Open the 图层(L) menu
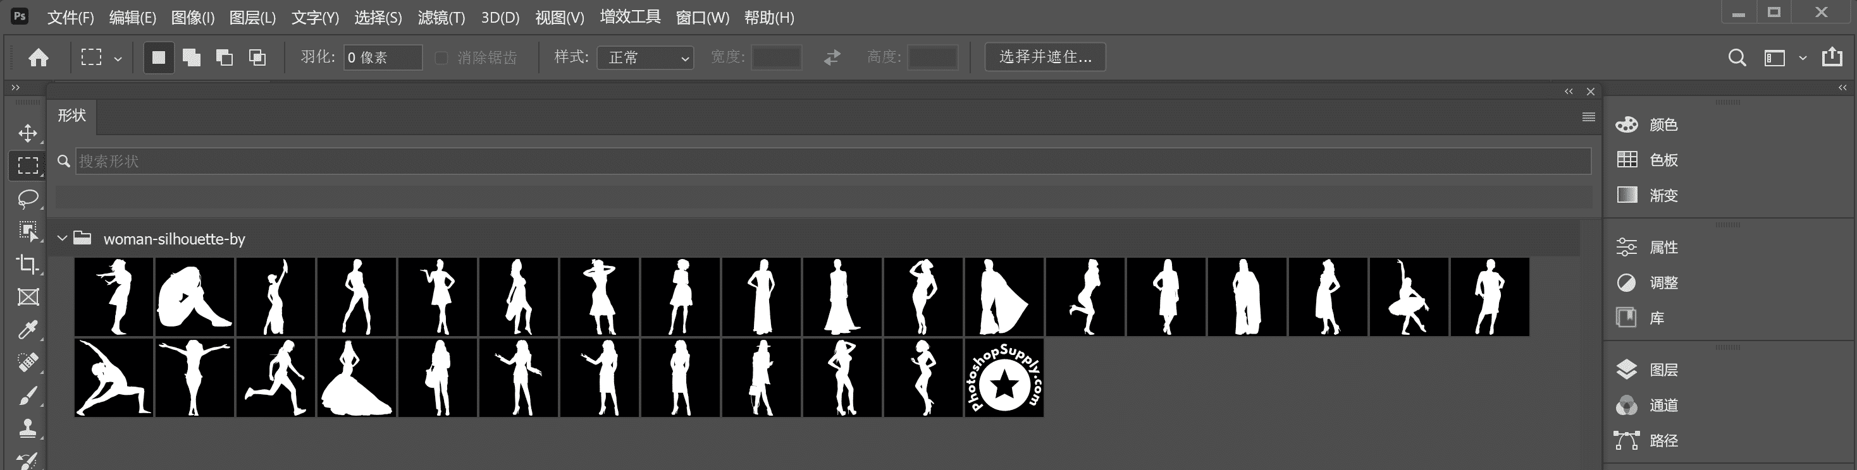This screenshot has width=1857, height=470. [252, 17]
